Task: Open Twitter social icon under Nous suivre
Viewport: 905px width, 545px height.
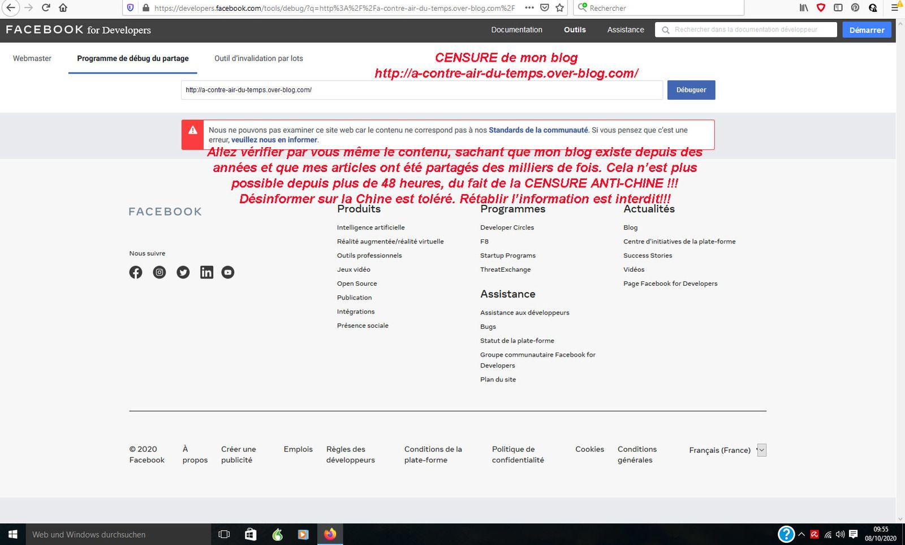Action: pyautogui.click(x=183, y=272)
